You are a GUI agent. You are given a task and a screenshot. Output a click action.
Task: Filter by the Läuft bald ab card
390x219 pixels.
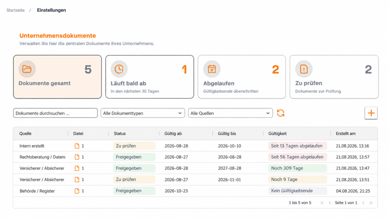[150, 77]
